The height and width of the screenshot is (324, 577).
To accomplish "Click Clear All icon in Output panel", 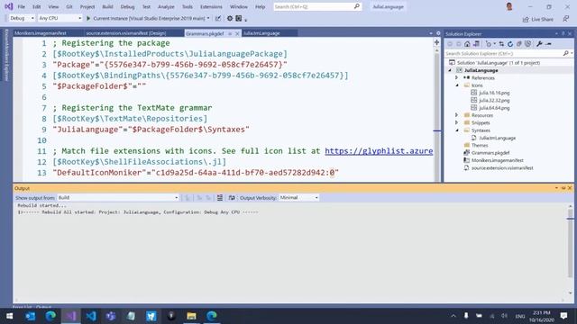I will (220, 198).
